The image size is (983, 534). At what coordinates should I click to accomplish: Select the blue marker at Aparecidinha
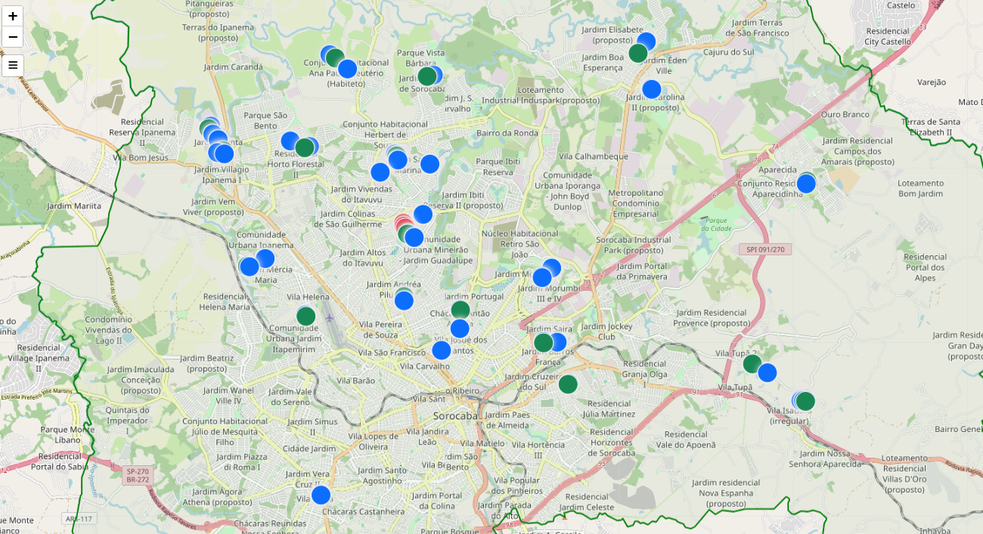(806, 184)
